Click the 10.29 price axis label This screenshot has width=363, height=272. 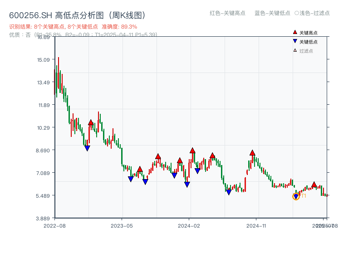click(x=43, y=128)
